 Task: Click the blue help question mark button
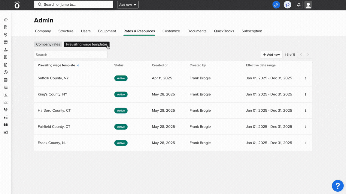[x=338, y=186]
